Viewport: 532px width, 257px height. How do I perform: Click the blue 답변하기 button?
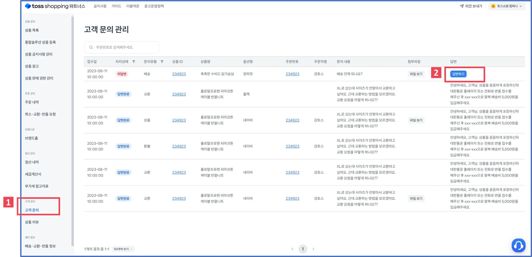click(458, 74)
